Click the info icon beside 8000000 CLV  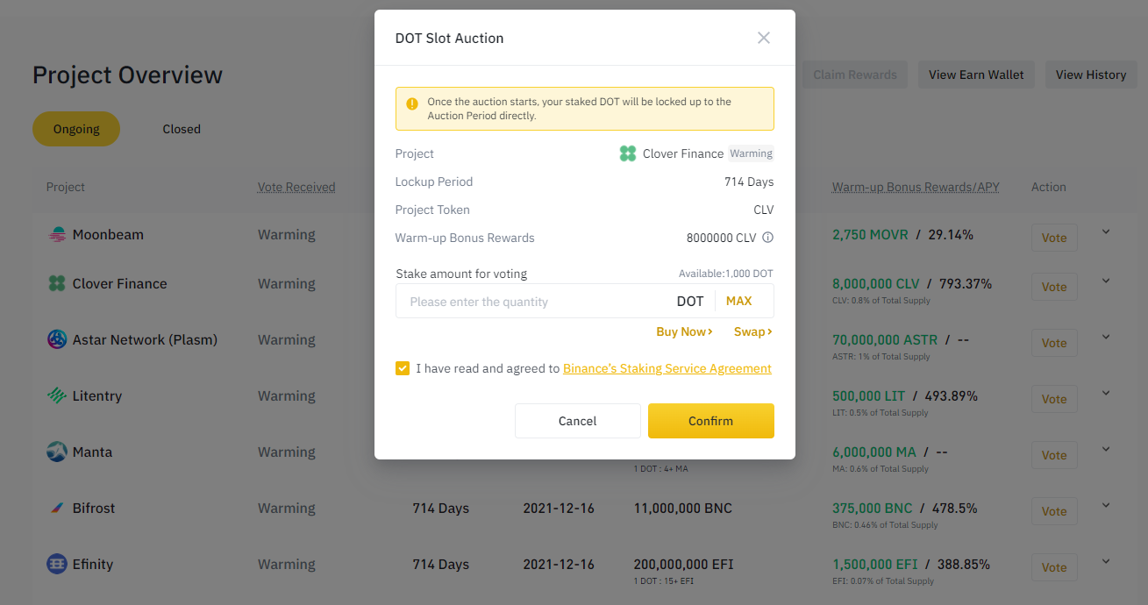[767, 238]
